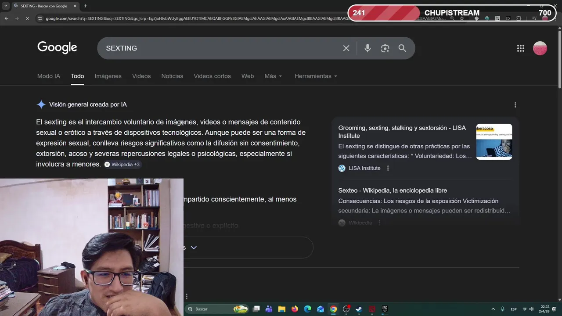Open Microsoft Teams from the taskbar
The image size is (562, 316).
coord(269,309)
